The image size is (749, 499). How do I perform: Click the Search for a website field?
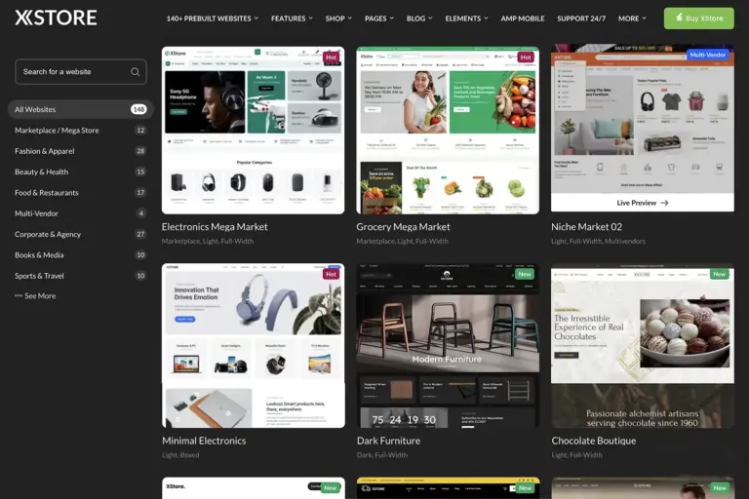(71, 71)
